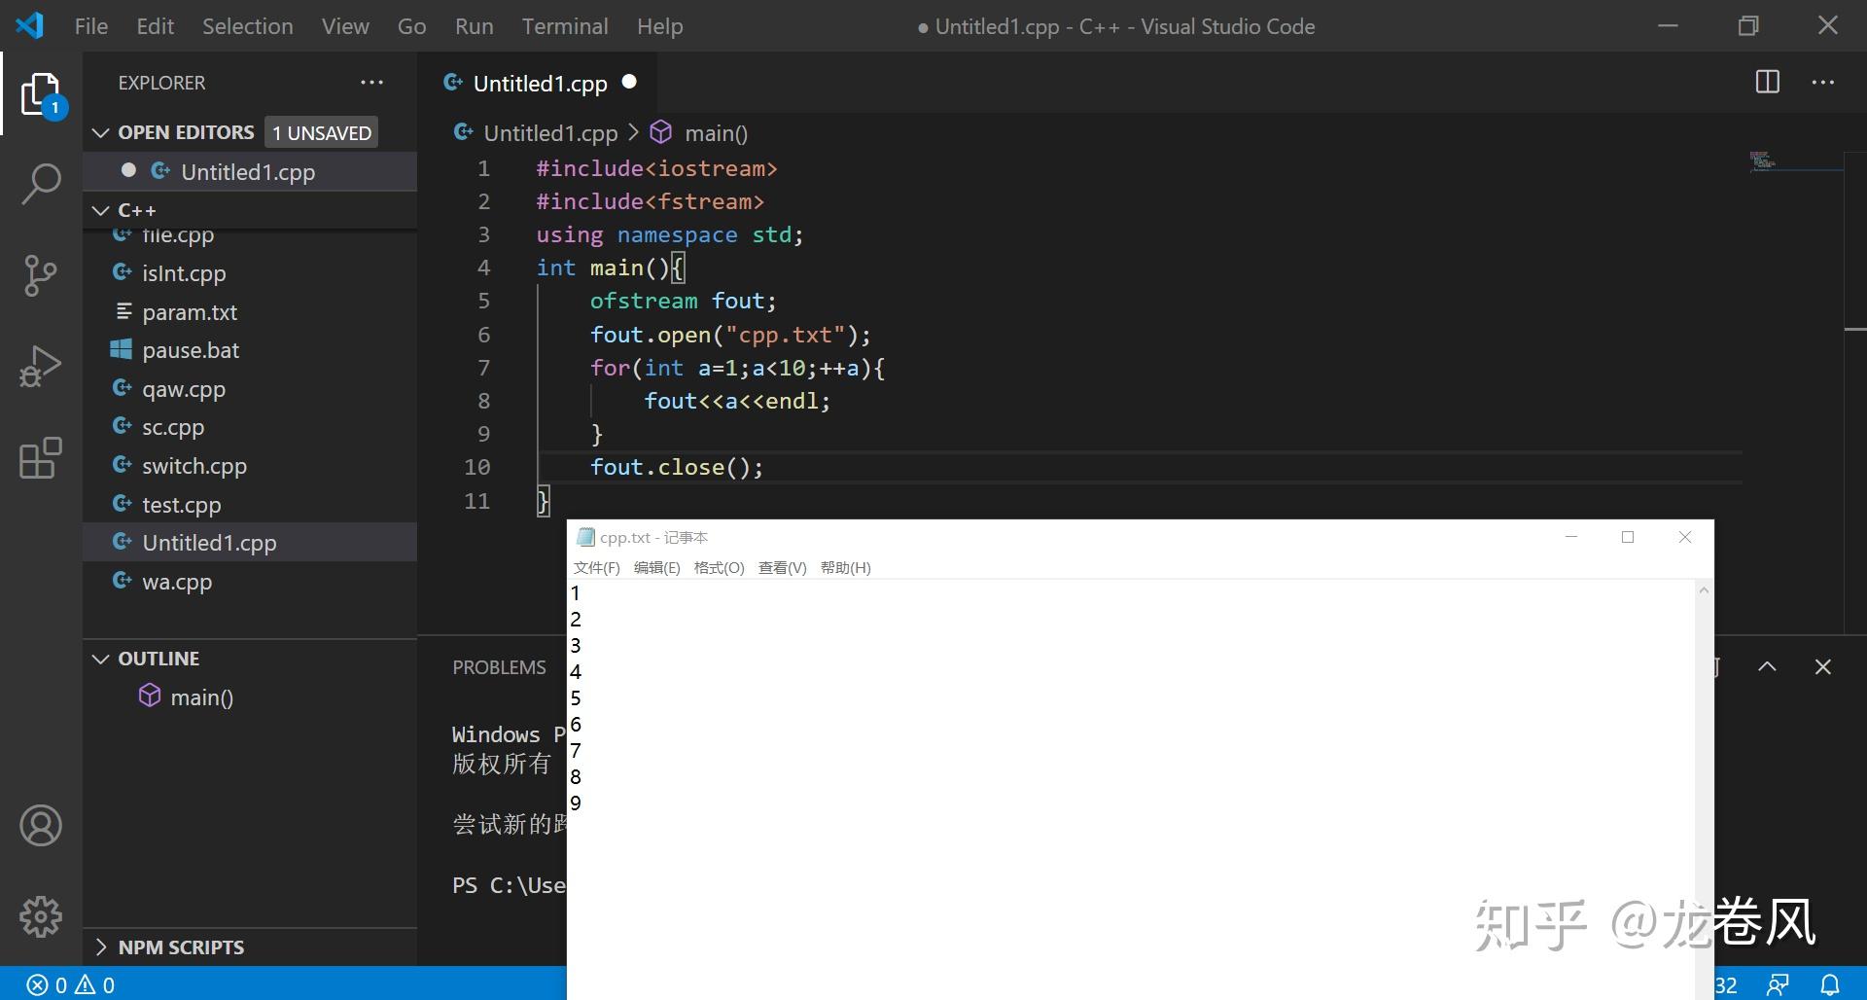The width and height of the screenshot is (1867, 1000).
Task: Switch to the PROBLEMS panel tab
Action: pyautogui.click(x=499, y=667)
